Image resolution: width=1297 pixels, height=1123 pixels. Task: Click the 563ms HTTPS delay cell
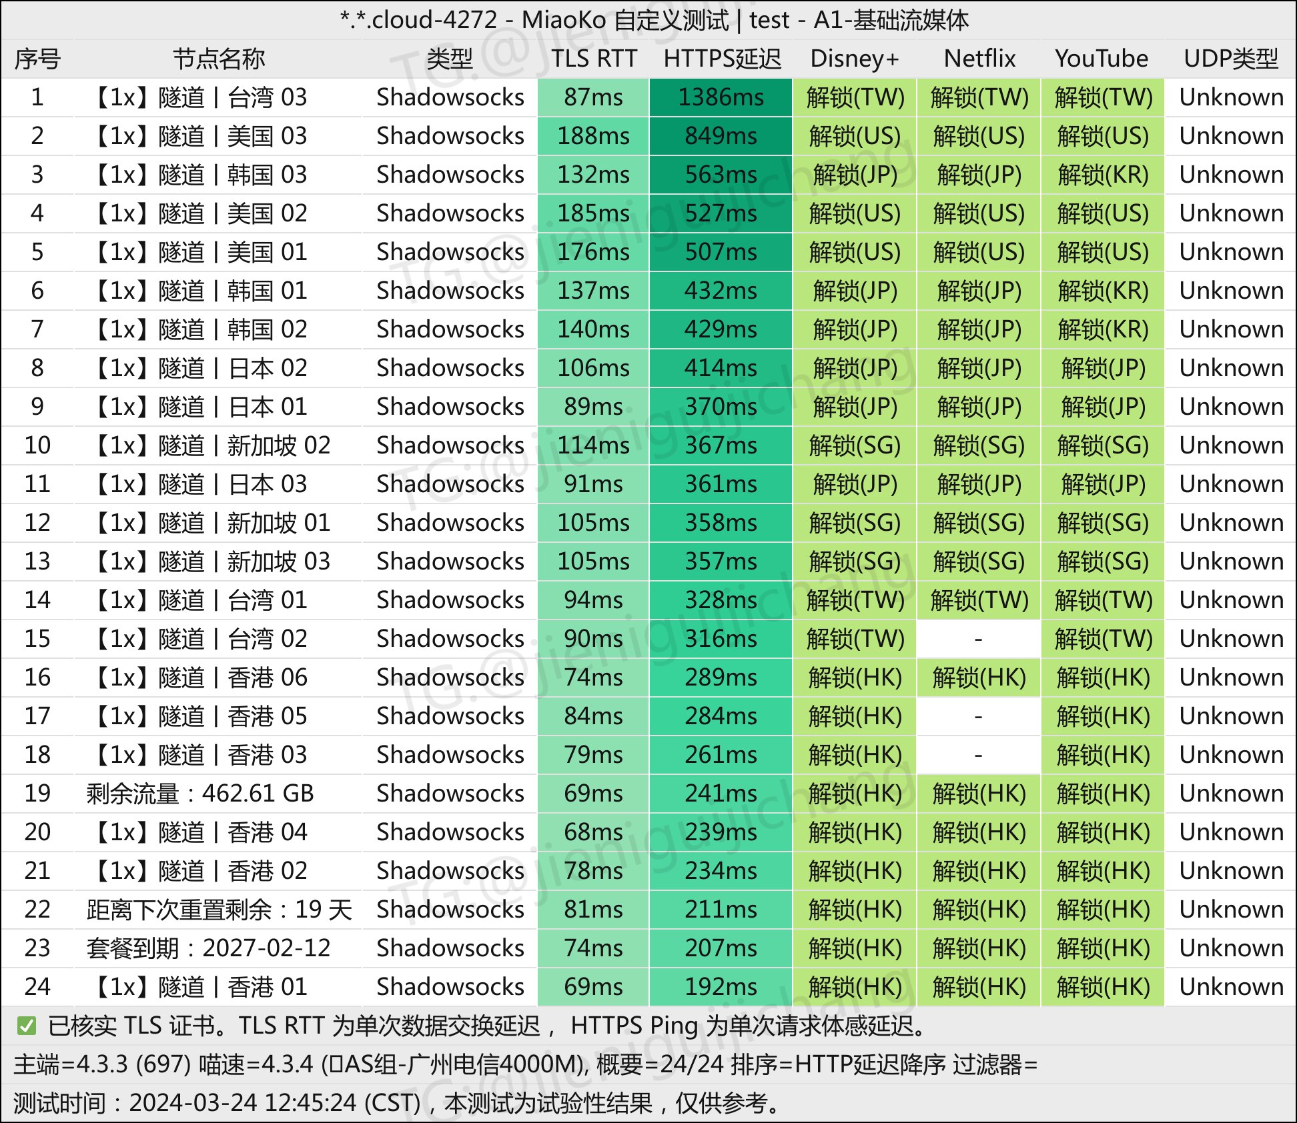point(721,175)
